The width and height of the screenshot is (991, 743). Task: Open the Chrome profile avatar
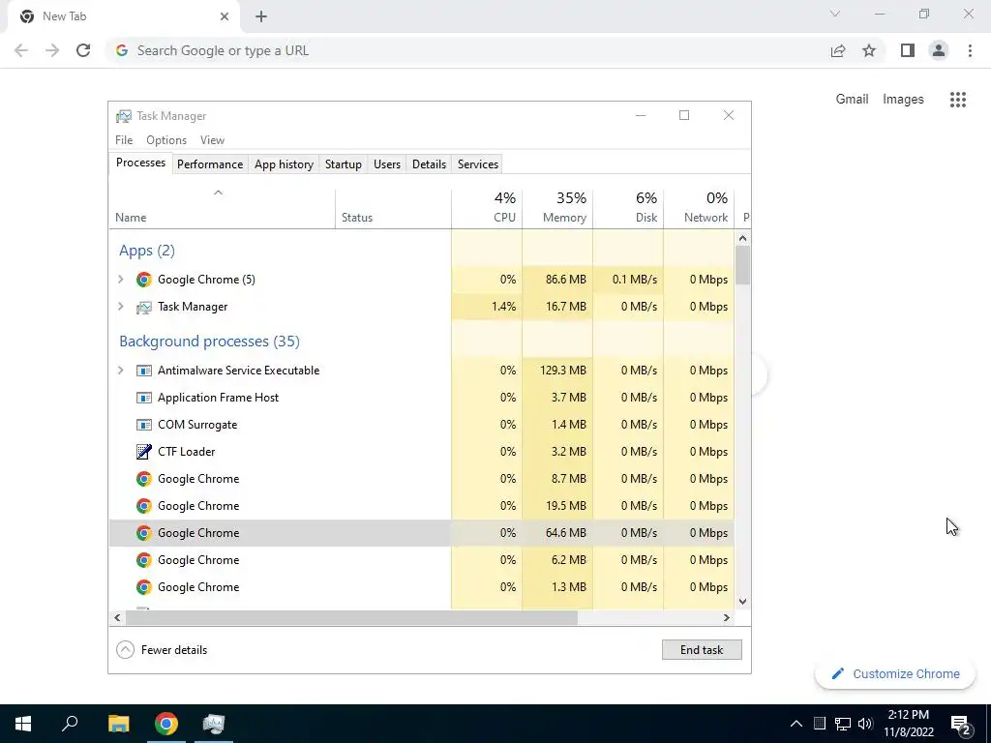point(939,50)
